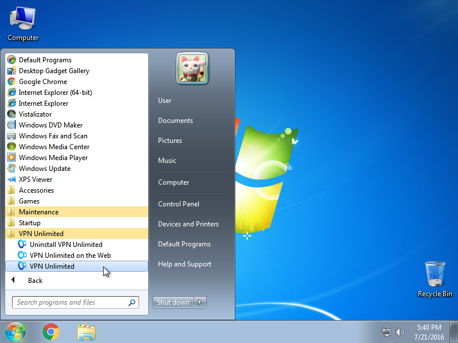
Task: Launch Internet Explorer (64-bit)
Action: coord(77,93)
